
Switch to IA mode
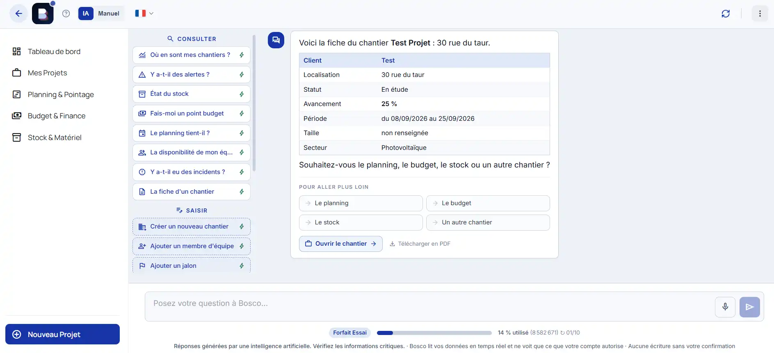86,14
